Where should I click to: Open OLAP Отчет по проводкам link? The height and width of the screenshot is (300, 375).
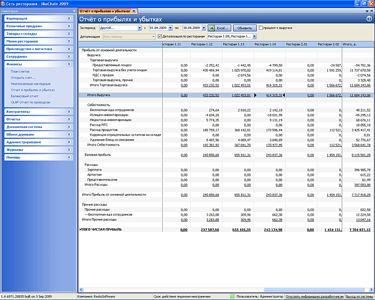tap(30, 102)
